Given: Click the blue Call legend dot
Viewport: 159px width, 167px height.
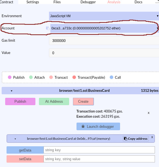Looking at the screenshot, I should [111, 77].
